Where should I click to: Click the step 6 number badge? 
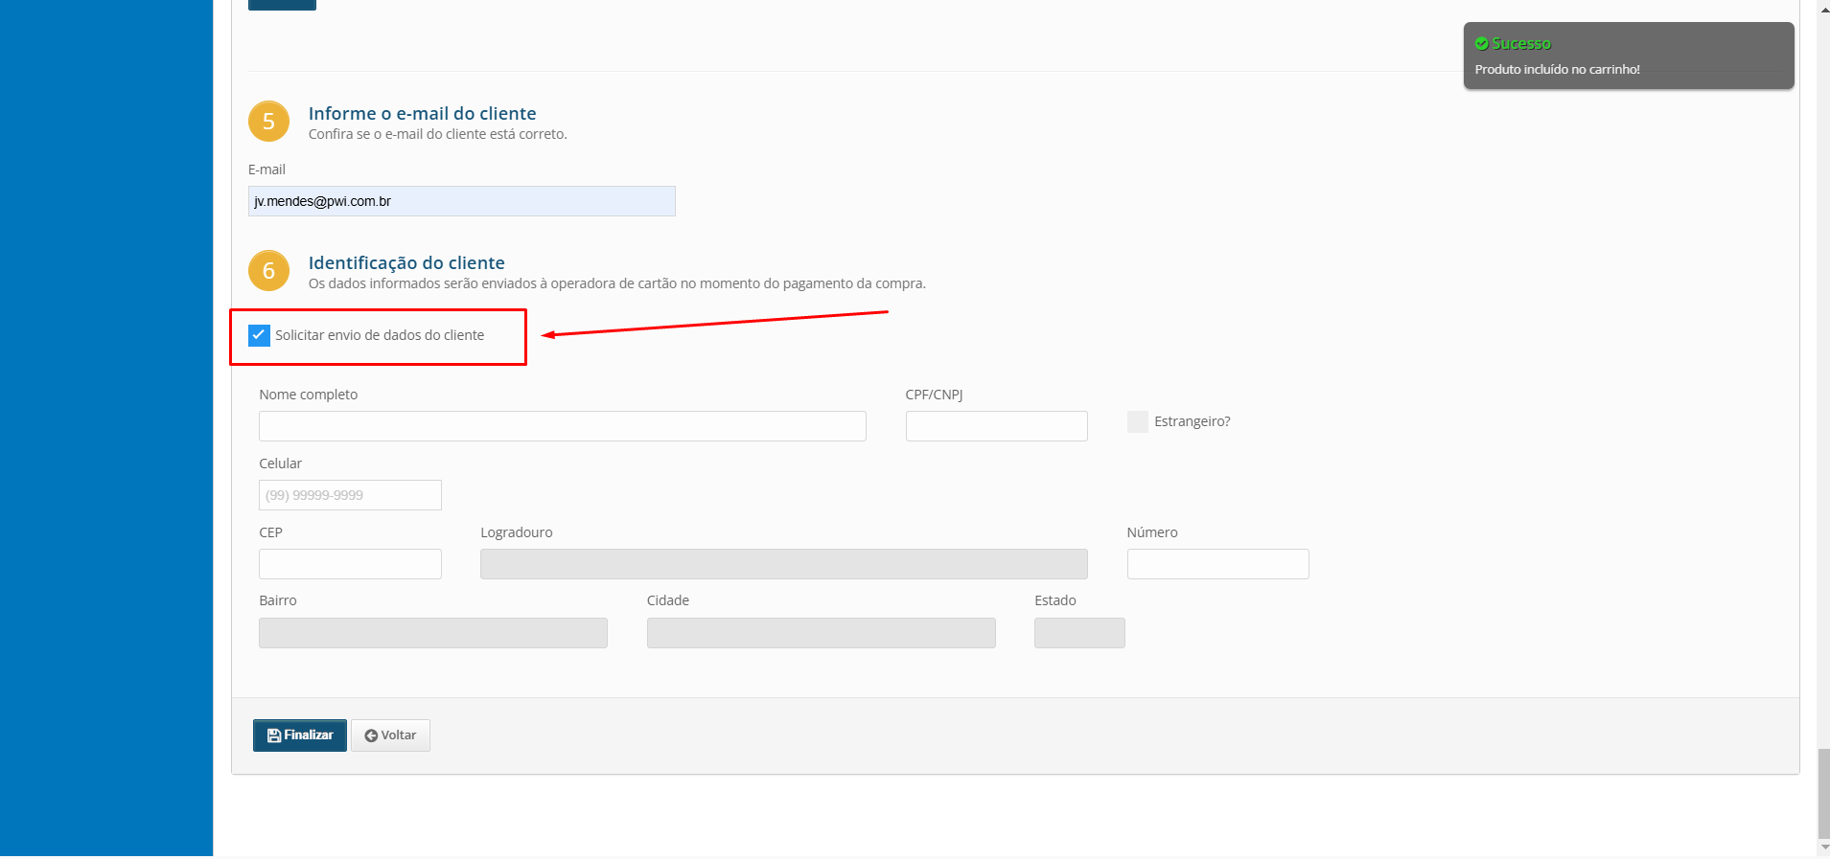(268, 271)
